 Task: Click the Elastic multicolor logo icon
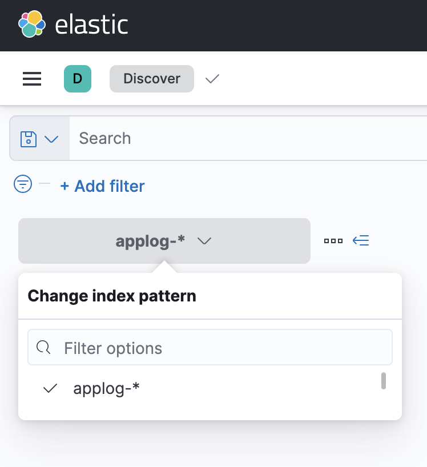pyautogui.click(x=32, y=24)
